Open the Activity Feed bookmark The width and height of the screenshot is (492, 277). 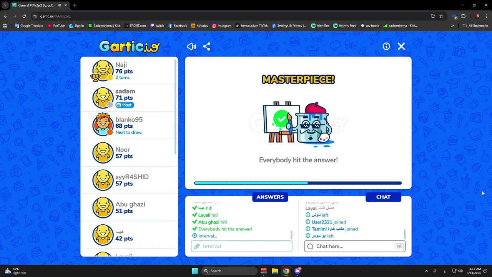pos(345,26)
